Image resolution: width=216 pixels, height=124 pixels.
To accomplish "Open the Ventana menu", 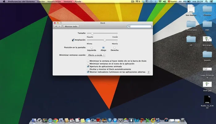I will tap(68, 2).
